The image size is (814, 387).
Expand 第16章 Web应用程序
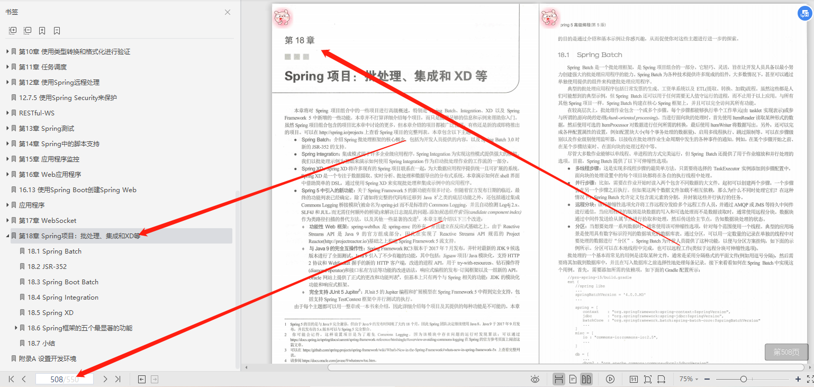[x=7, y=175]
